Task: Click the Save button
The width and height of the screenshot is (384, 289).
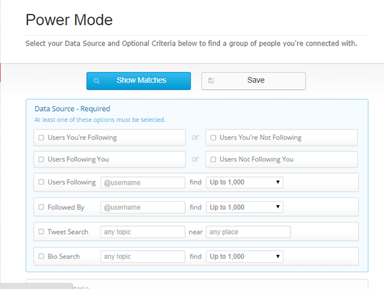Action: click(253, 81)
